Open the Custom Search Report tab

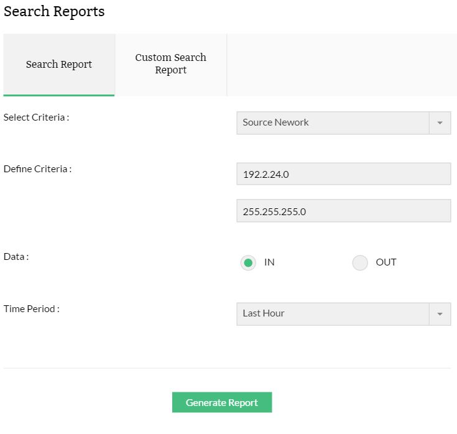(x=171, y=64)
